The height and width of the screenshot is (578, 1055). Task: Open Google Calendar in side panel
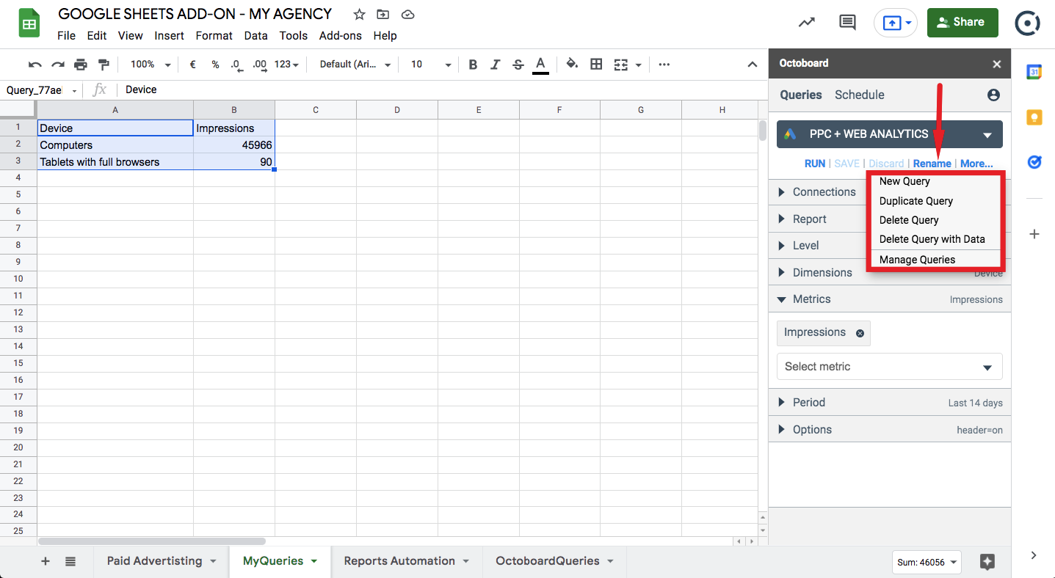coord(1034,72)
